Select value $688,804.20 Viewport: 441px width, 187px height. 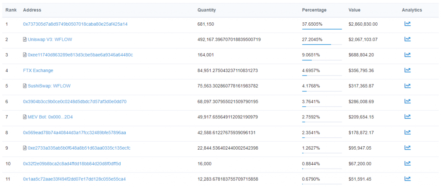(361, 55)
